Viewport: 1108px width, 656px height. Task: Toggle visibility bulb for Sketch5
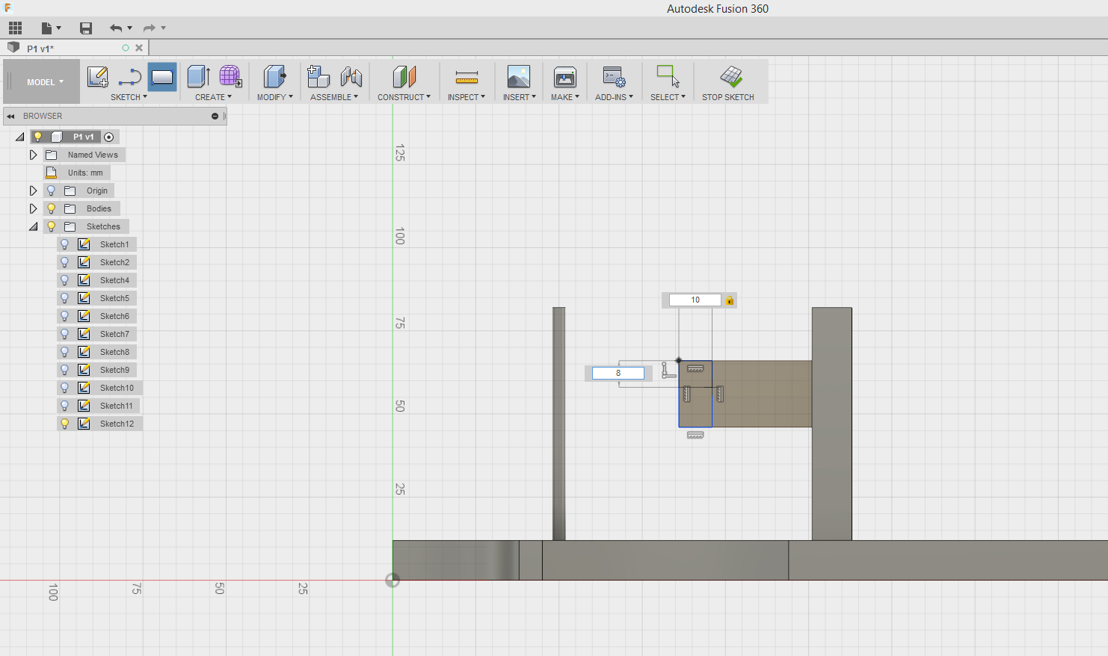[65, 298]
